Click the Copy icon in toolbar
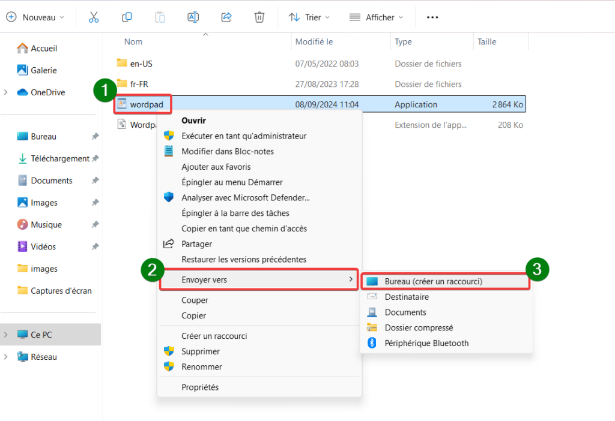615x421 pixels. pyautogui.click(x=127, y=17)
